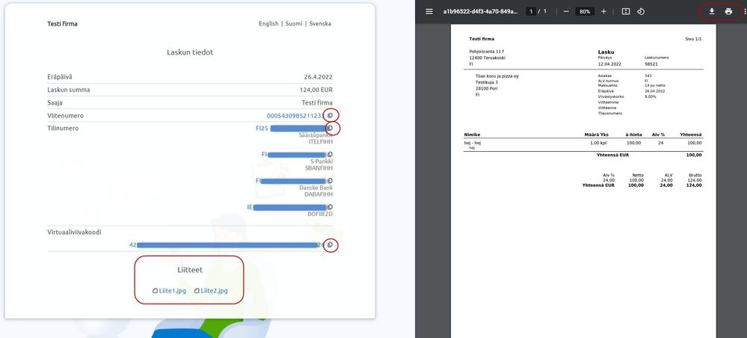
Task: Switch language to English
Action: click(268, 23)
